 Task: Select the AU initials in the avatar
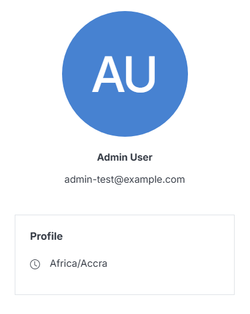point(123,74)
